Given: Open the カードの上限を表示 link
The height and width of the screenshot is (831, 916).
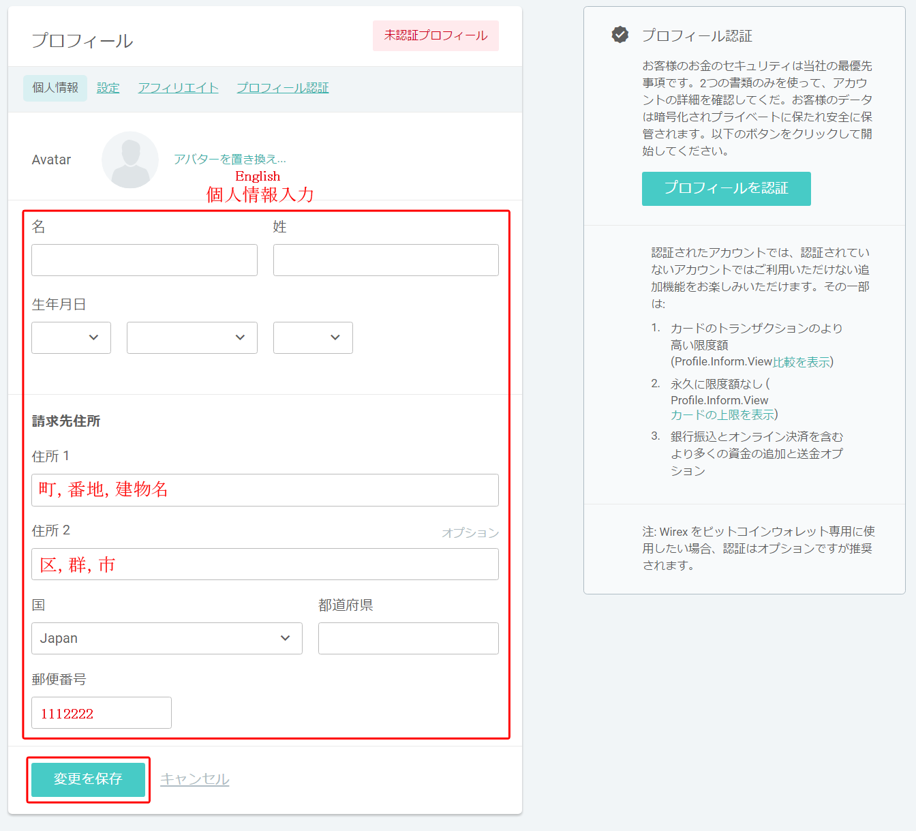Looking at the screenshot, I should pyautogui.click(x=722, y=415).
